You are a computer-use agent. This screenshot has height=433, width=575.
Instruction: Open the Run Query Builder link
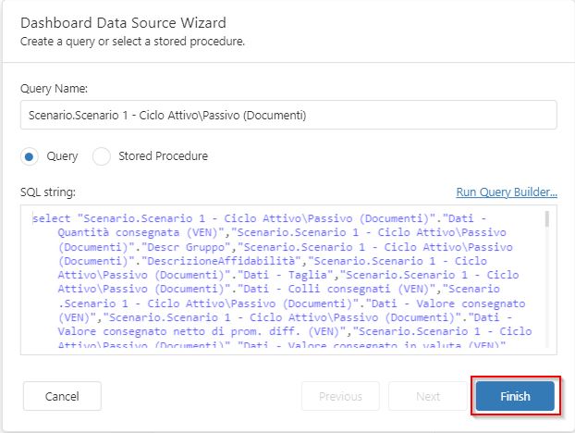point(507,192)
